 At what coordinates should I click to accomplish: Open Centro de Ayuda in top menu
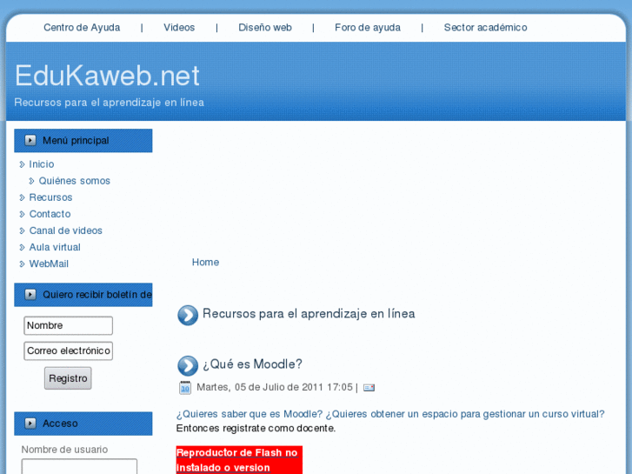[x=82, y=28]
